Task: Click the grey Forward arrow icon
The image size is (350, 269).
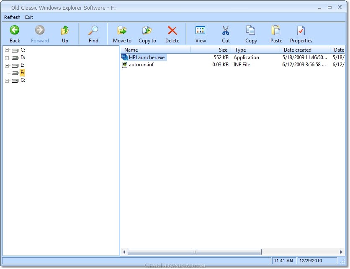Action: tap(40, 30)
